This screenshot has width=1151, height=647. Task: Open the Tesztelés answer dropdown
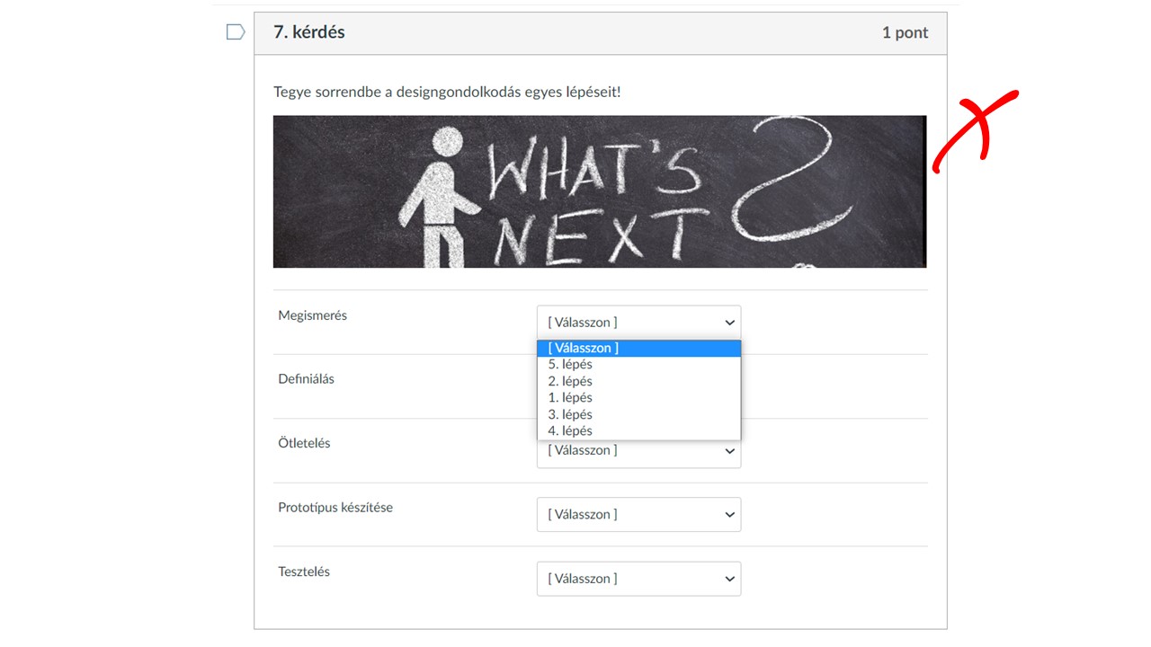click(638, 579)
